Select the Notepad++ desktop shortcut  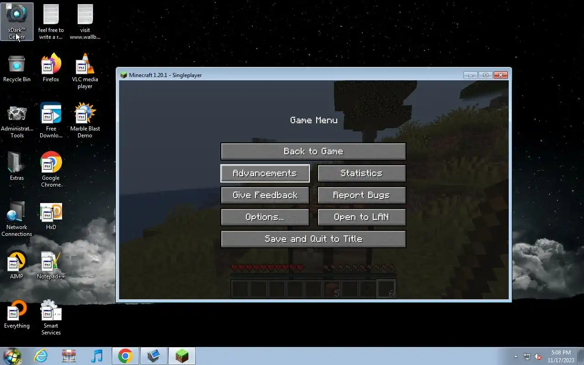tap(51, 265)
